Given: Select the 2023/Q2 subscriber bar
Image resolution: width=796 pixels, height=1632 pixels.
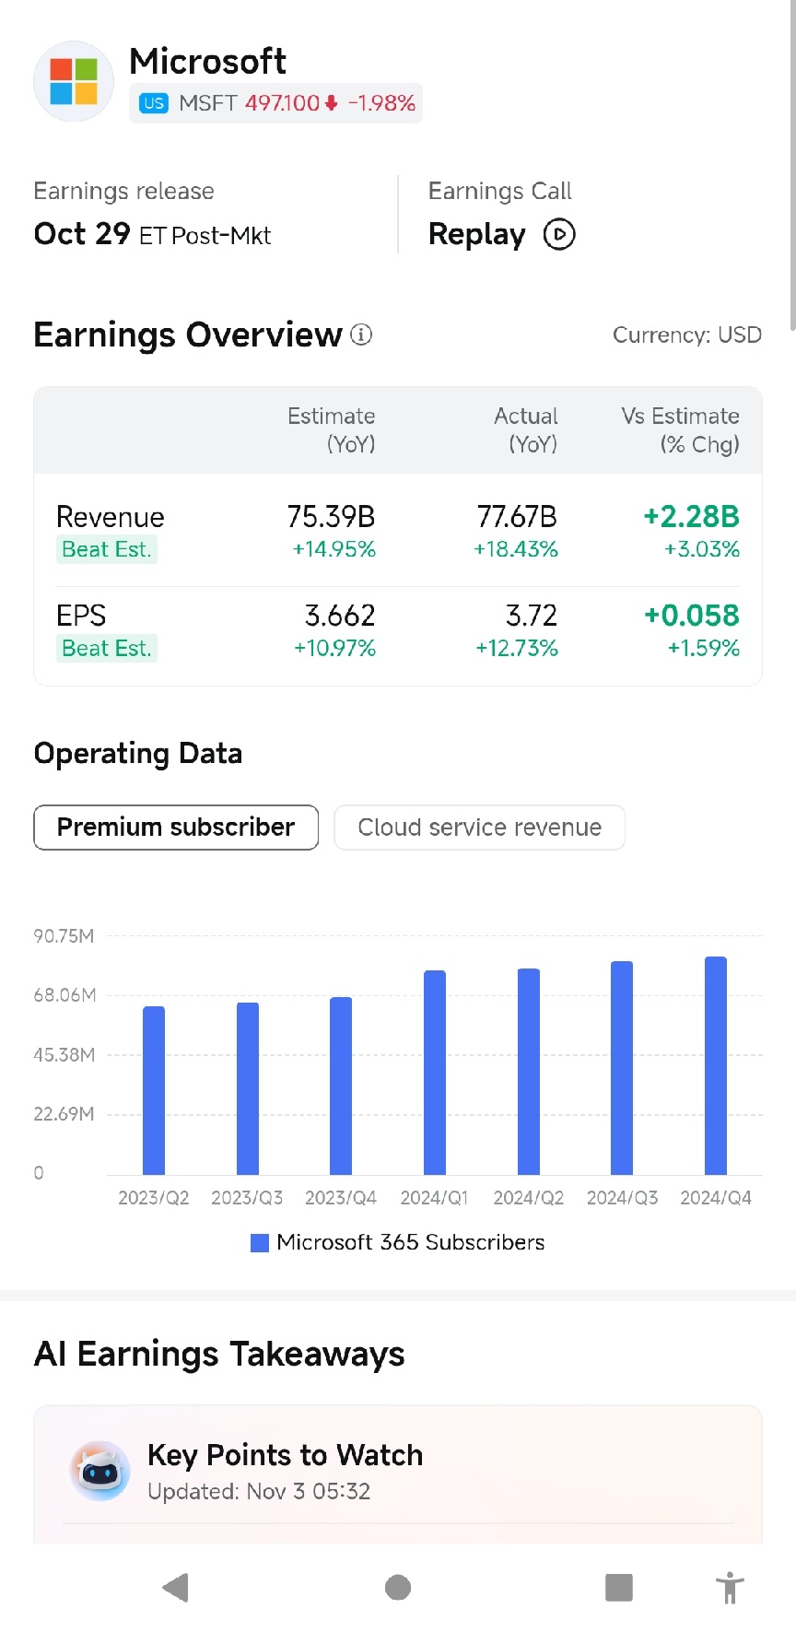Looking at the screenshot, I should 154,1090.
